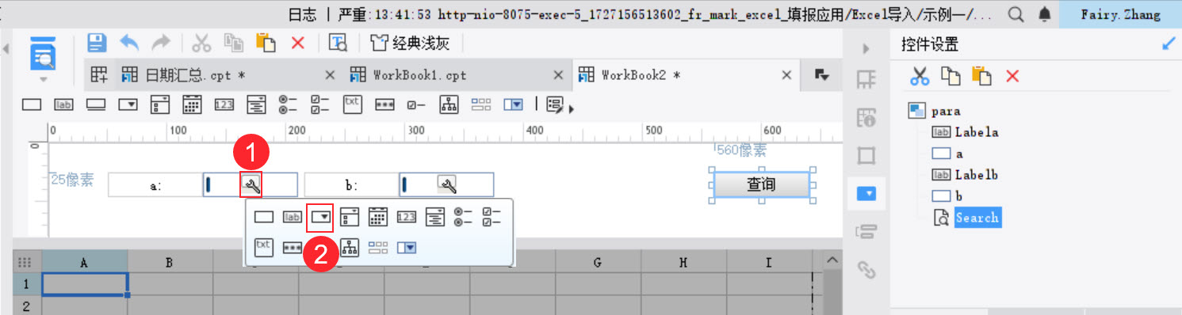Viewport: 1182px width, 315px height.
Task: Paste using the main toolbar clipboard icon
Action: tap(265, 43)
